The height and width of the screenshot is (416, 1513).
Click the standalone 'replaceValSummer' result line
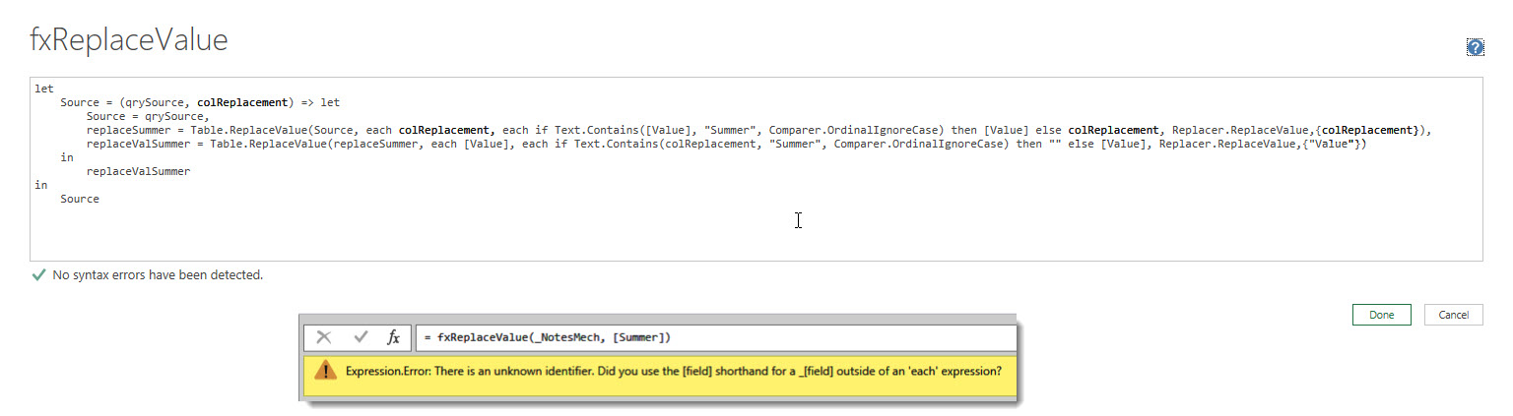tap(138, 171)
